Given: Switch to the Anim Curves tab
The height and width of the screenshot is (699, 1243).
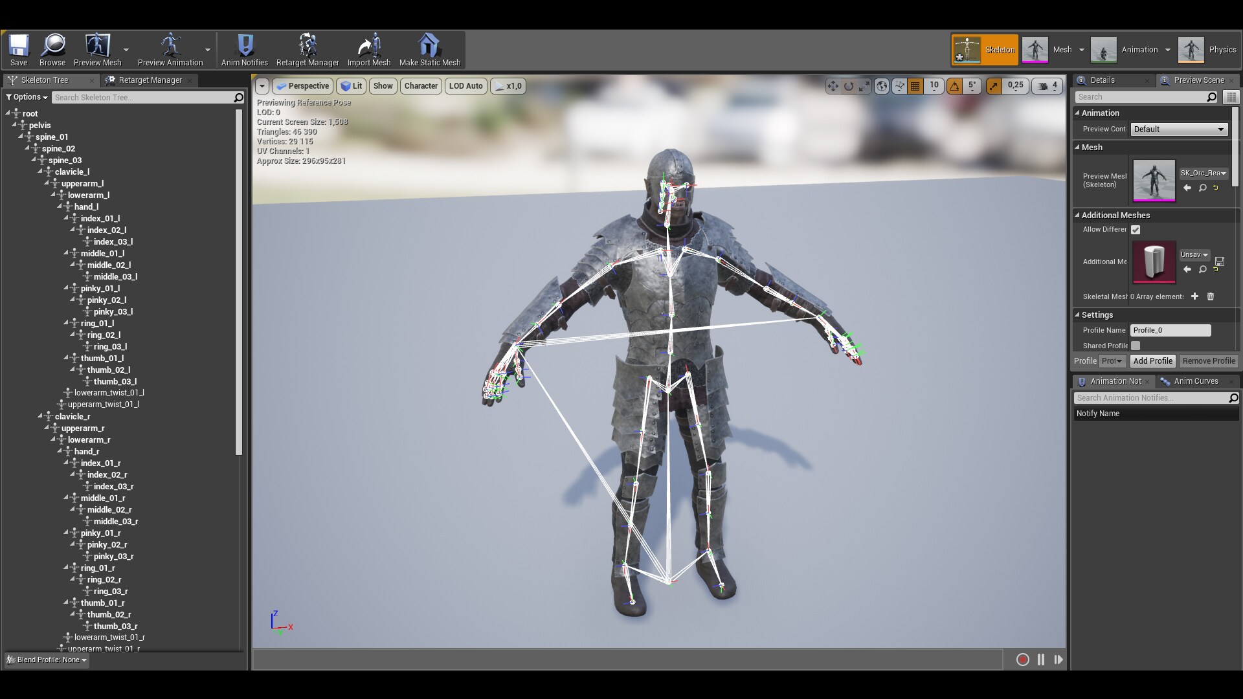Looking at the screenshot, I should coord(1194,381).
